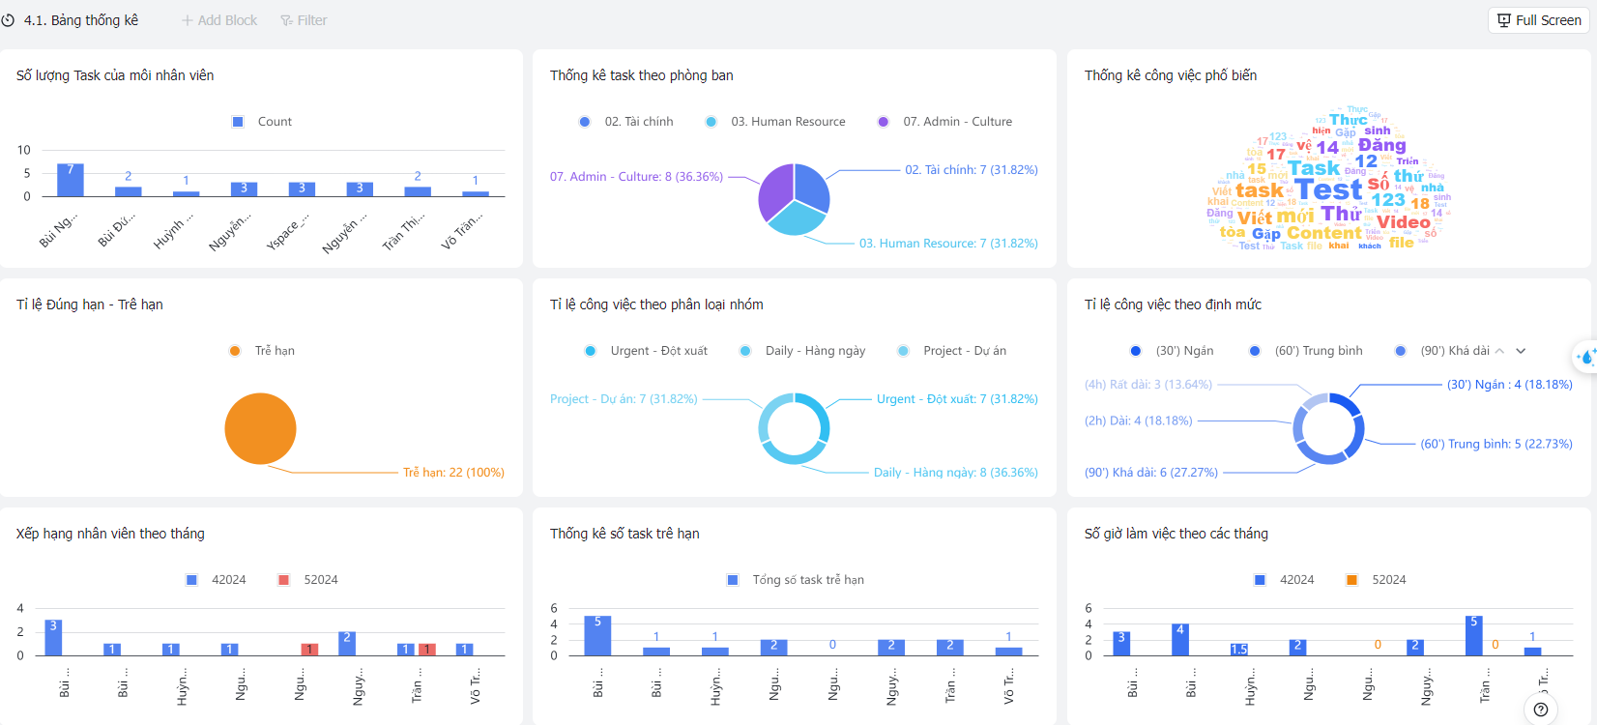1597x725 pixels.
Task: Click the bar valued 4 in Số giờ làm việc chart
Action: click(x=1179, y=640)
